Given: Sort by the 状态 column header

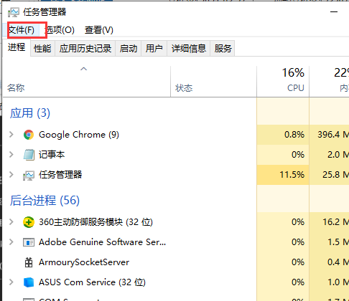Looking at the screenshot, I should 213,81.
